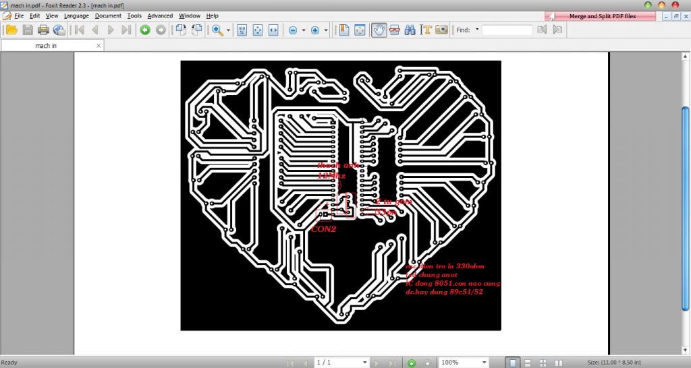This screenshot has width=691, height=368.
Task: Rotate the page counterclockwise
Action: (x=197, y=30)
